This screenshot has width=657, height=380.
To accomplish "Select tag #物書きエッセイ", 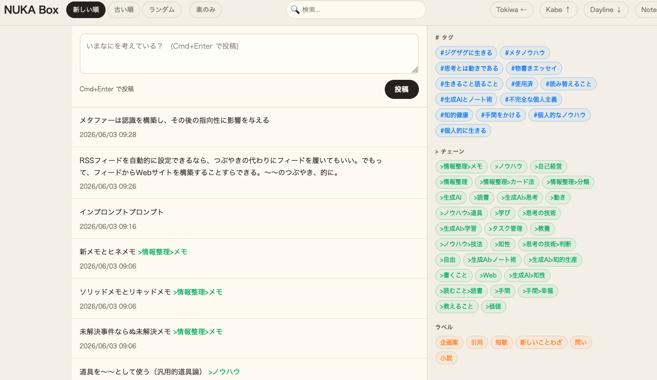I will pos(534,68).
